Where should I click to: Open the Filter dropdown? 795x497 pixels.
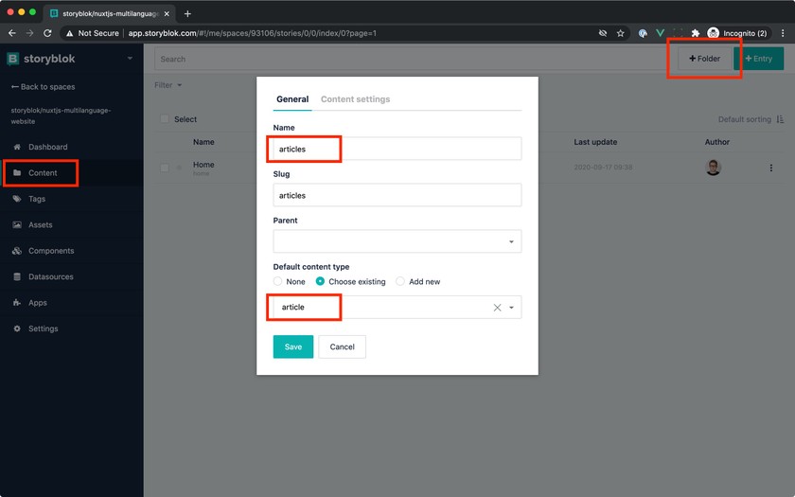[x=168, y=85]
